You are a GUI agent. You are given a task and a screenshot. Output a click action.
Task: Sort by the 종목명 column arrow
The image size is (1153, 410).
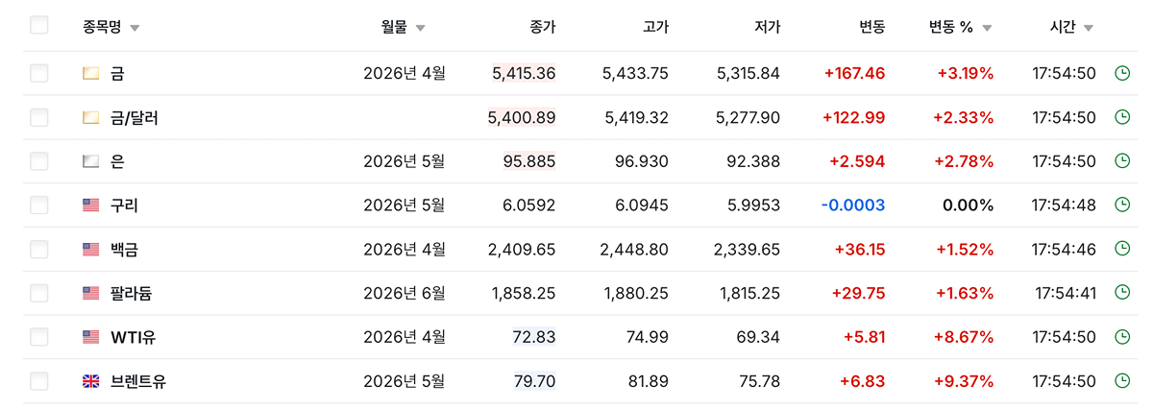pyautogui.click(x=135, y=28)
